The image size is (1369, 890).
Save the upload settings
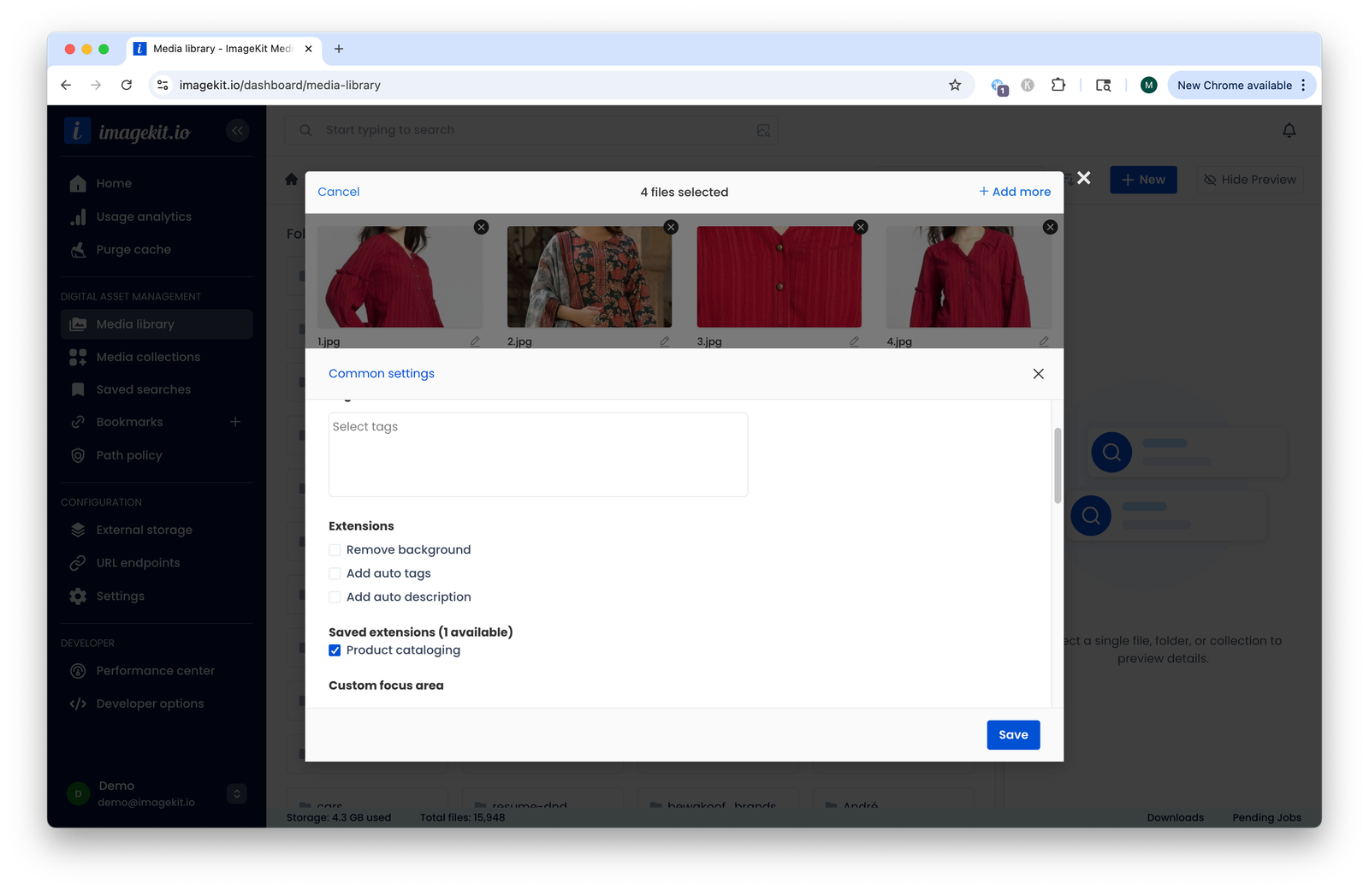point(1013,735)
